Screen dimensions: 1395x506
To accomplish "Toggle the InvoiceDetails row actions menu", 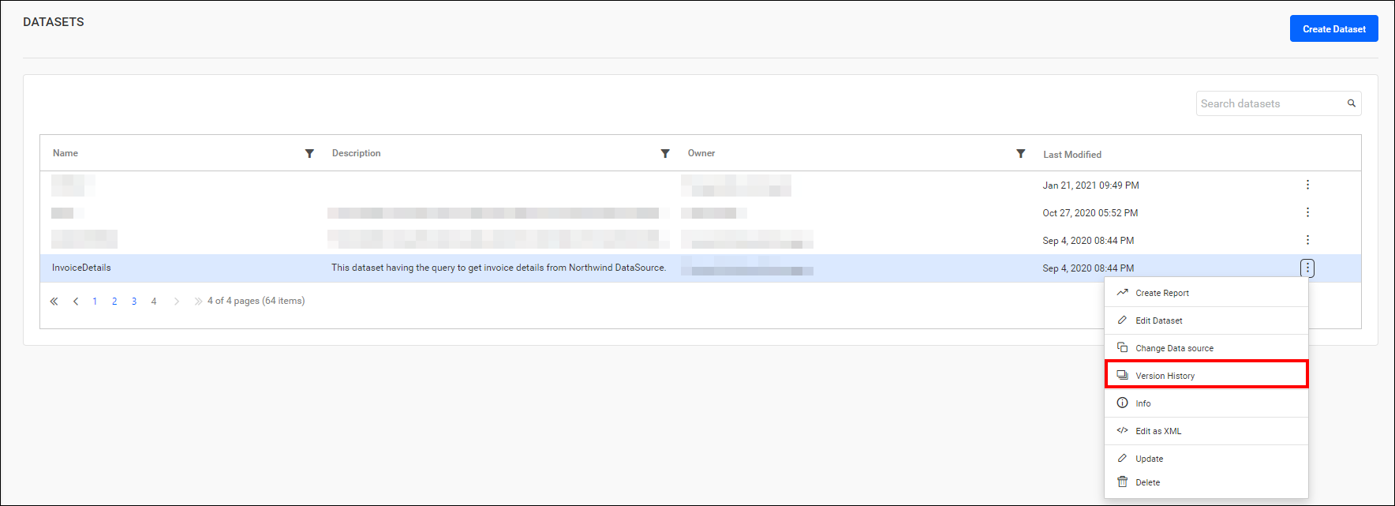I will [1307, 268].
